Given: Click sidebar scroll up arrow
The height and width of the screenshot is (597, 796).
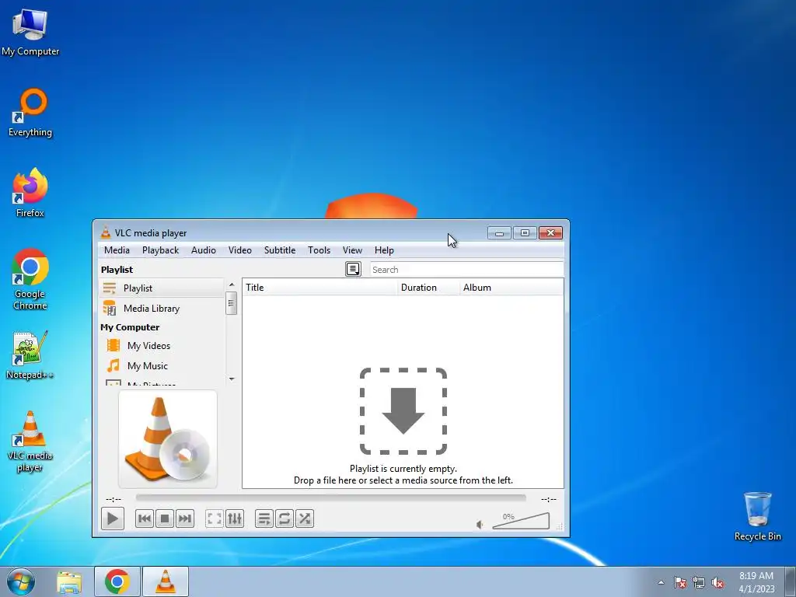Looking at the screenshot, I should coord(232,285).
